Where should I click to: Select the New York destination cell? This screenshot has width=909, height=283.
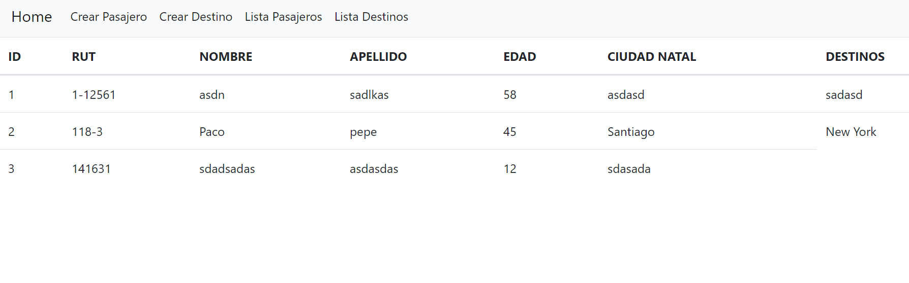(851, 132)
